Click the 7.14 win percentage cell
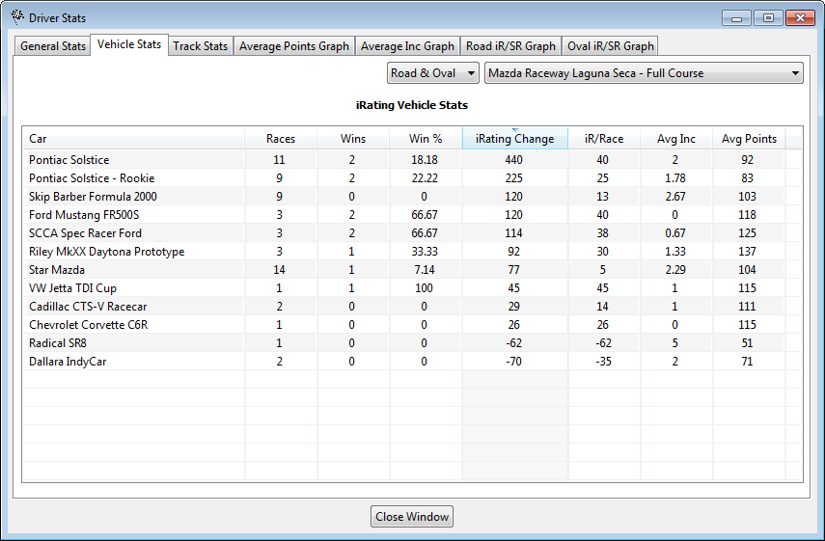The image size is (825, 541). (x=425, y=270)
